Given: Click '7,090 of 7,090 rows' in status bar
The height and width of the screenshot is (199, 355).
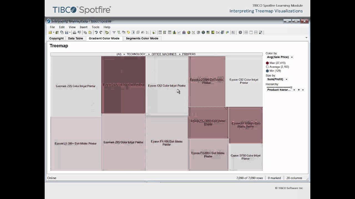Looking at the screenshot, I should [250, 178].
